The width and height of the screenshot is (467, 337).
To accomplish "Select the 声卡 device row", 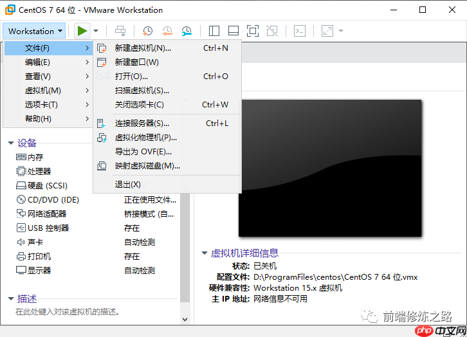I will [97, 242].
